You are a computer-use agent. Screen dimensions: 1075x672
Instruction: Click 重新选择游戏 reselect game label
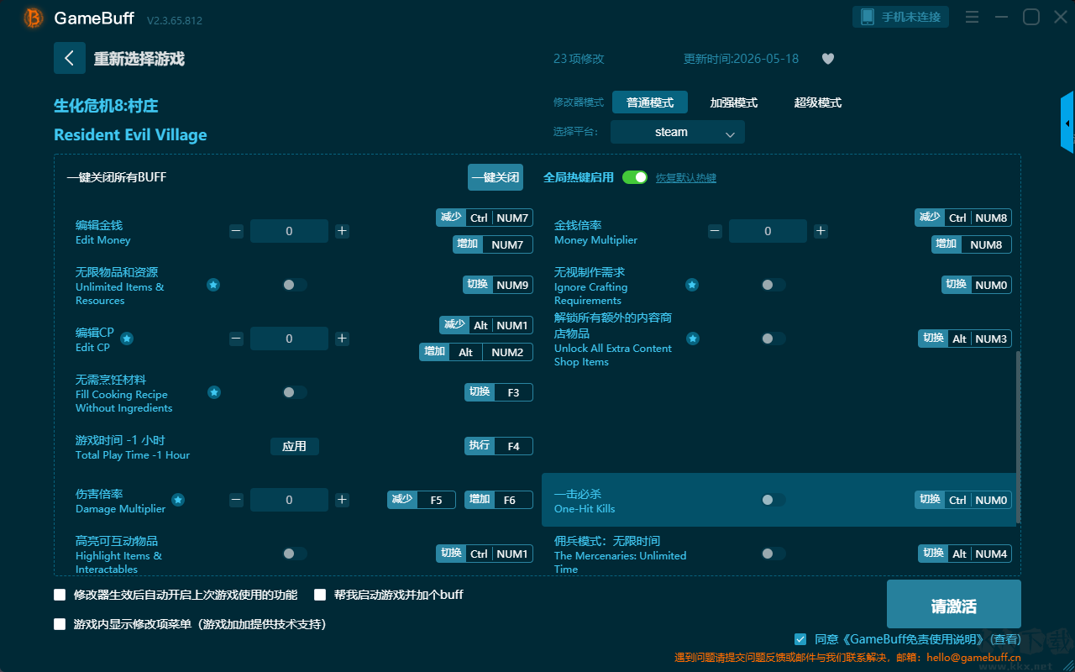click(x=139, y=59)
